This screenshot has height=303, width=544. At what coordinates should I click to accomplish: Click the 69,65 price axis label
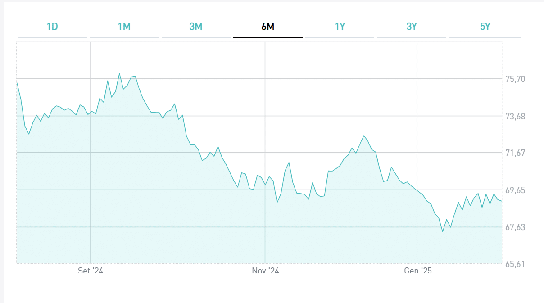pos(516,190)
